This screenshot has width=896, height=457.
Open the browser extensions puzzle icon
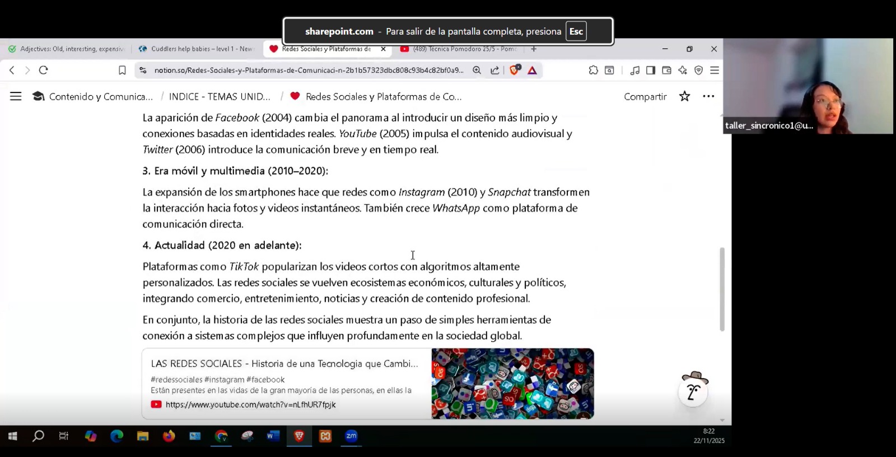[593, 70]
